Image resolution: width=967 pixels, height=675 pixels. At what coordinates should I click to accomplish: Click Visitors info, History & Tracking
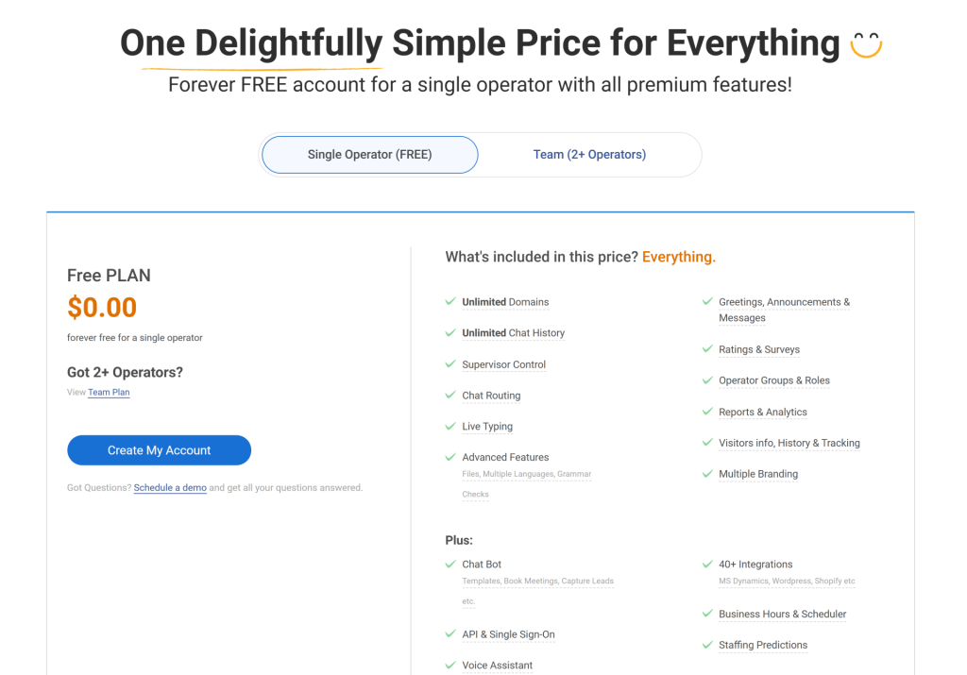[x=789, y=443]
